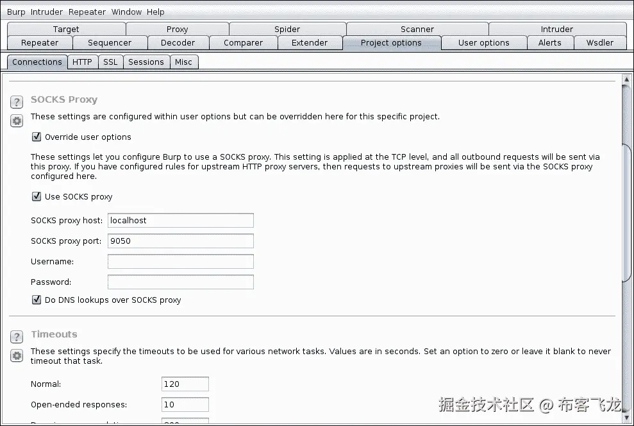Open SOCKS Proxy gear options menu
The width and height of the screenshot is (634, 426).
[17, 121]
